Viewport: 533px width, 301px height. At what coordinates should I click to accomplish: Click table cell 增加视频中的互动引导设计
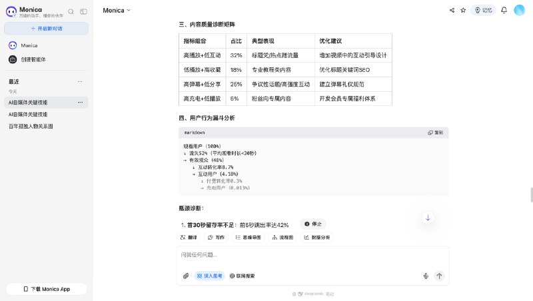(353, 55)
